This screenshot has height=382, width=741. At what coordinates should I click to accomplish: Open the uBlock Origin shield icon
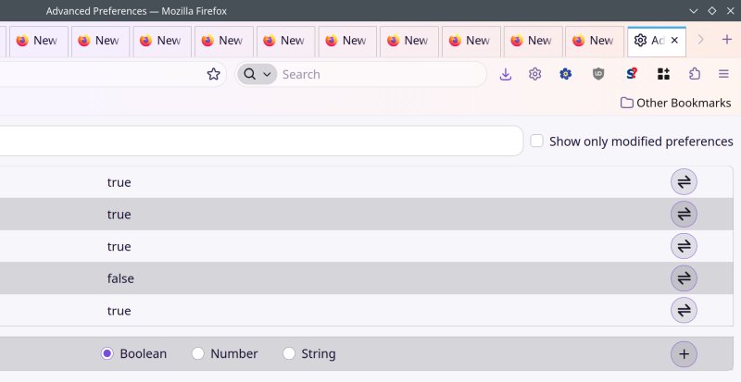(598, 74)
